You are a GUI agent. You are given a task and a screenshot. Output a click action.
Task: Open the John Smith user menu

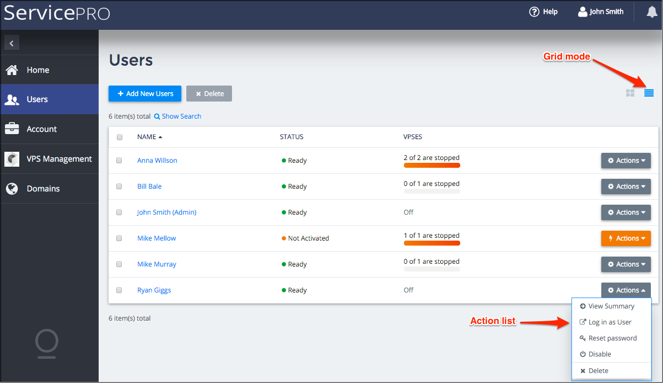pos(600,12)
